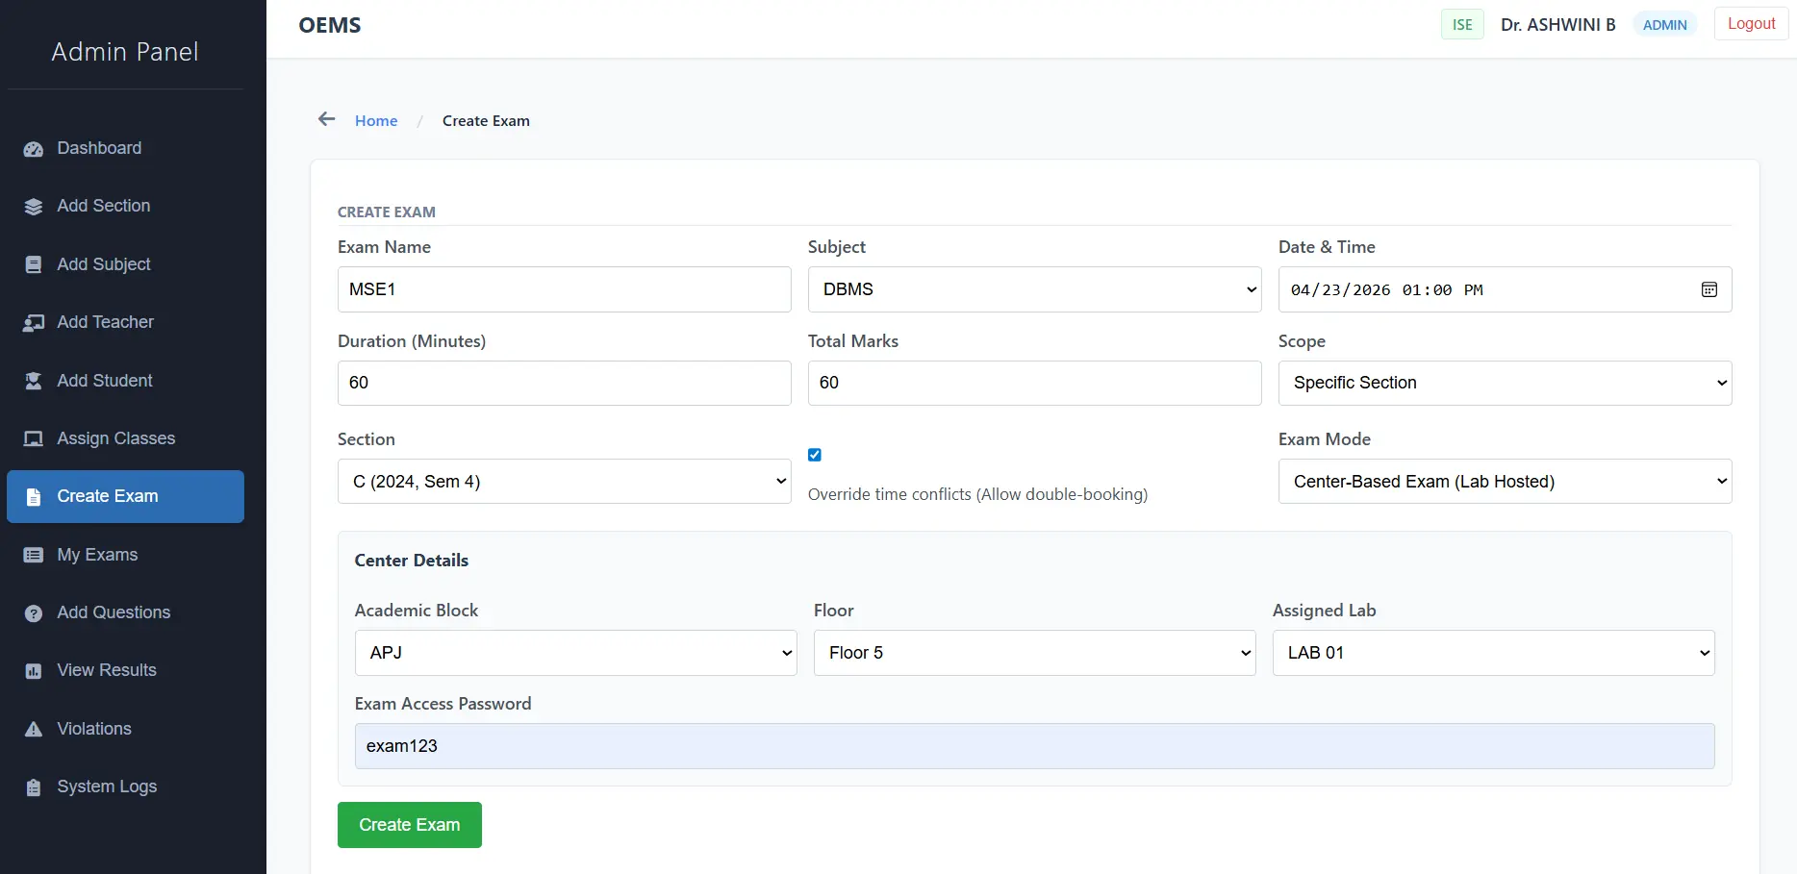1797x874 pixels.
Task: Click the View Results chart icon
Action: click(34, 671)
